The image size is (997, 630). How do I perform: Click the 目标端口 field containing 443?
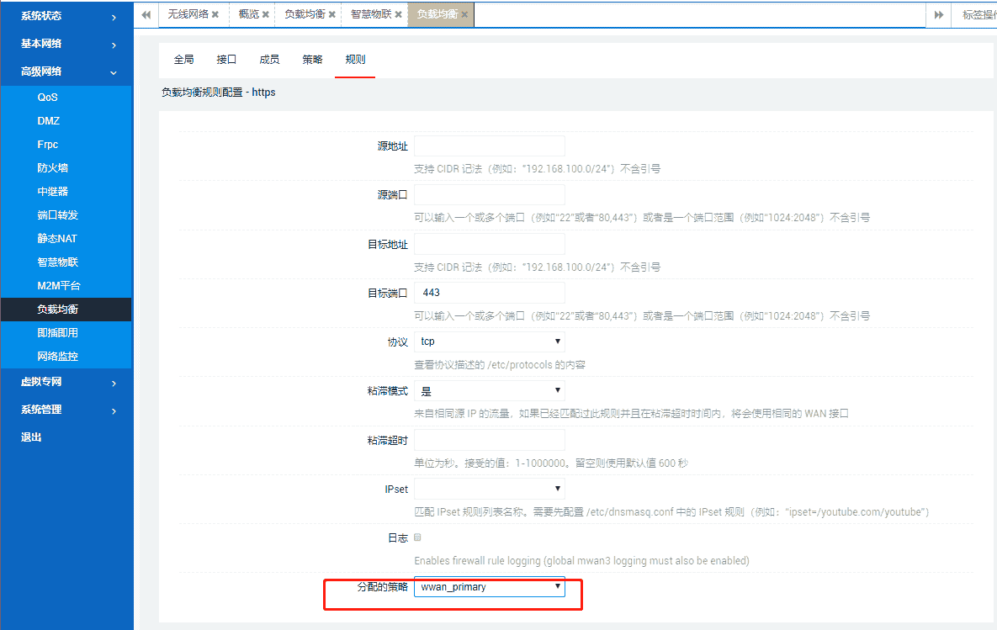tap(489, 293)
